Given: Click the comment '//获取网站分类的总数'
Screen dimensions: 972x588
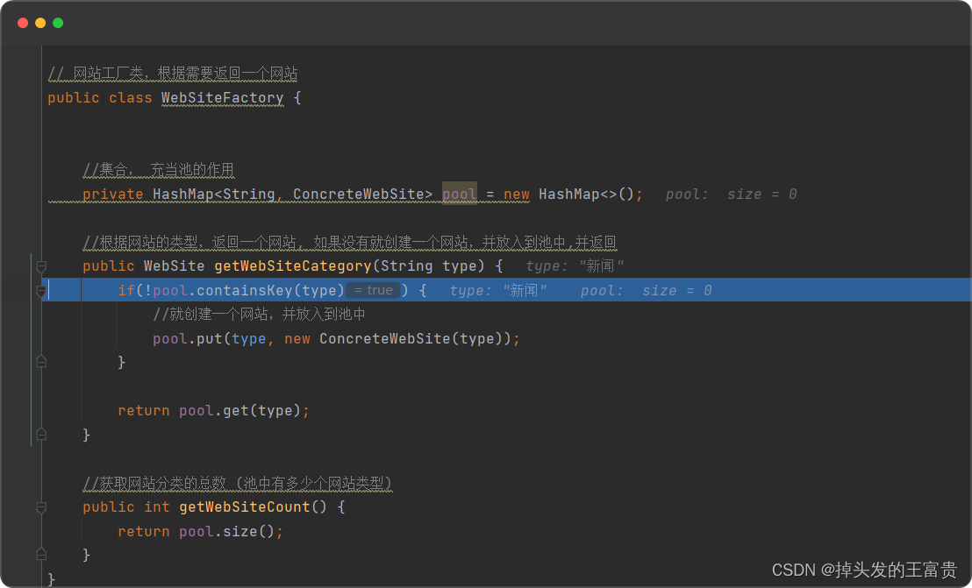Looking at the screenshot, I should pos(238,483).
